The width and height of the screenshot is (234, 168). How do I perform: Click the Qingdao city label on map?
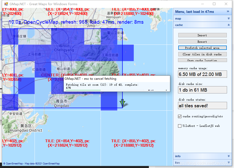[61, 104]
